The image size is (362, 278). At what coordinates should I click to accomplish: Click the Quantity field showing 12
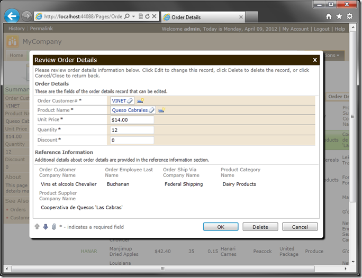coord(132,130)
